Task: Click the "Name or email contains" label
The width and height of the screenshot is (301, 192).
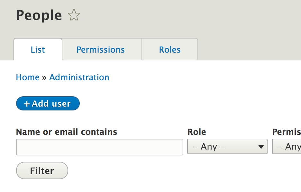Action: pos(67,132)
